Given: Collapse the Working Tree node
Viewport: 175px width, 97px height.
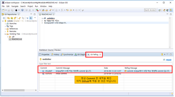Looking at the screenshot, I should 5,34.
